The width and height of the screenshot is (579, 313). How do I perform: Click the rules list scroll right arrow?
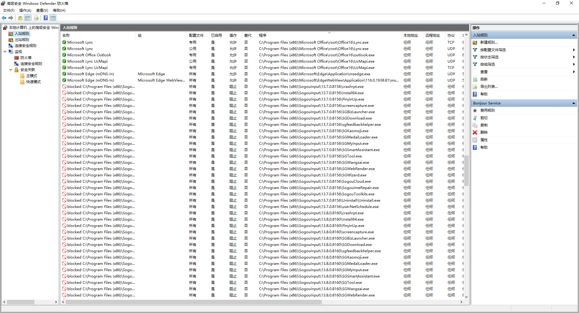click(x=461, y=302)
